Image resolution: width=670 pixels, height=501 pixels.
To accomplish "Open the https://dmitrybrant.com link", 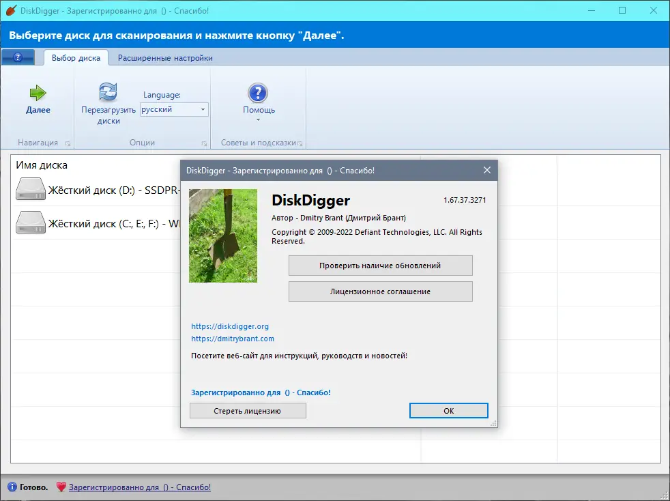I will [x=233, y=339].
